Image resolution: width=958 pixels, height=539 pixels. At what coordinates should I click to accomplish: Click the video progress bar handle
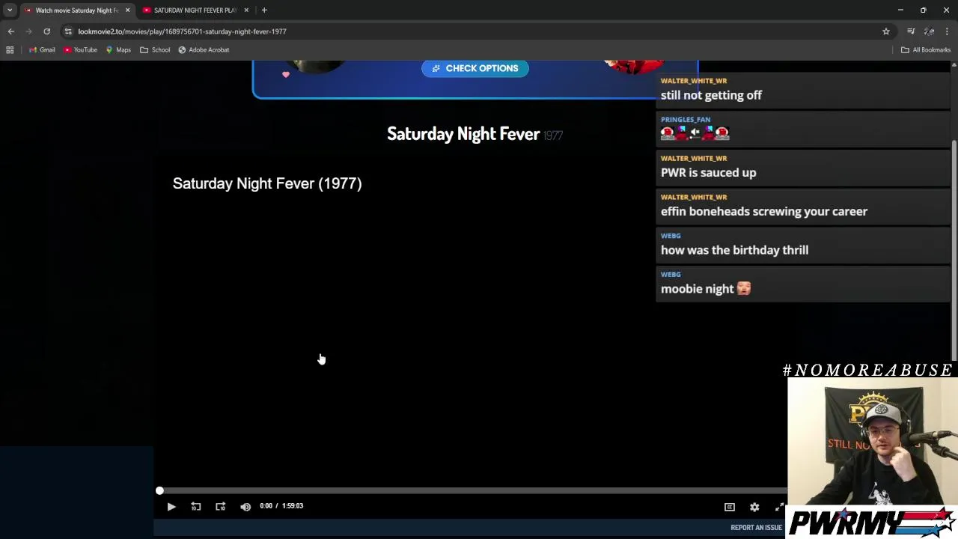(159, 491)
